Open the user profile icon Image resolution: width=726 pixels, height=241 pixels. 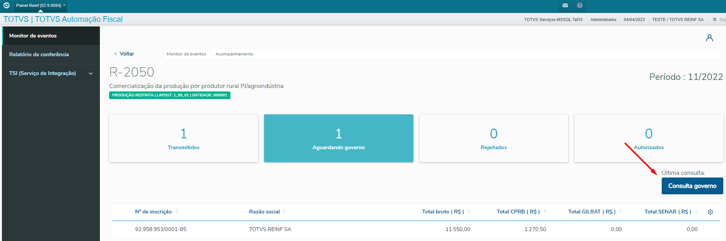pyautogui.click(x=710, y=38)
